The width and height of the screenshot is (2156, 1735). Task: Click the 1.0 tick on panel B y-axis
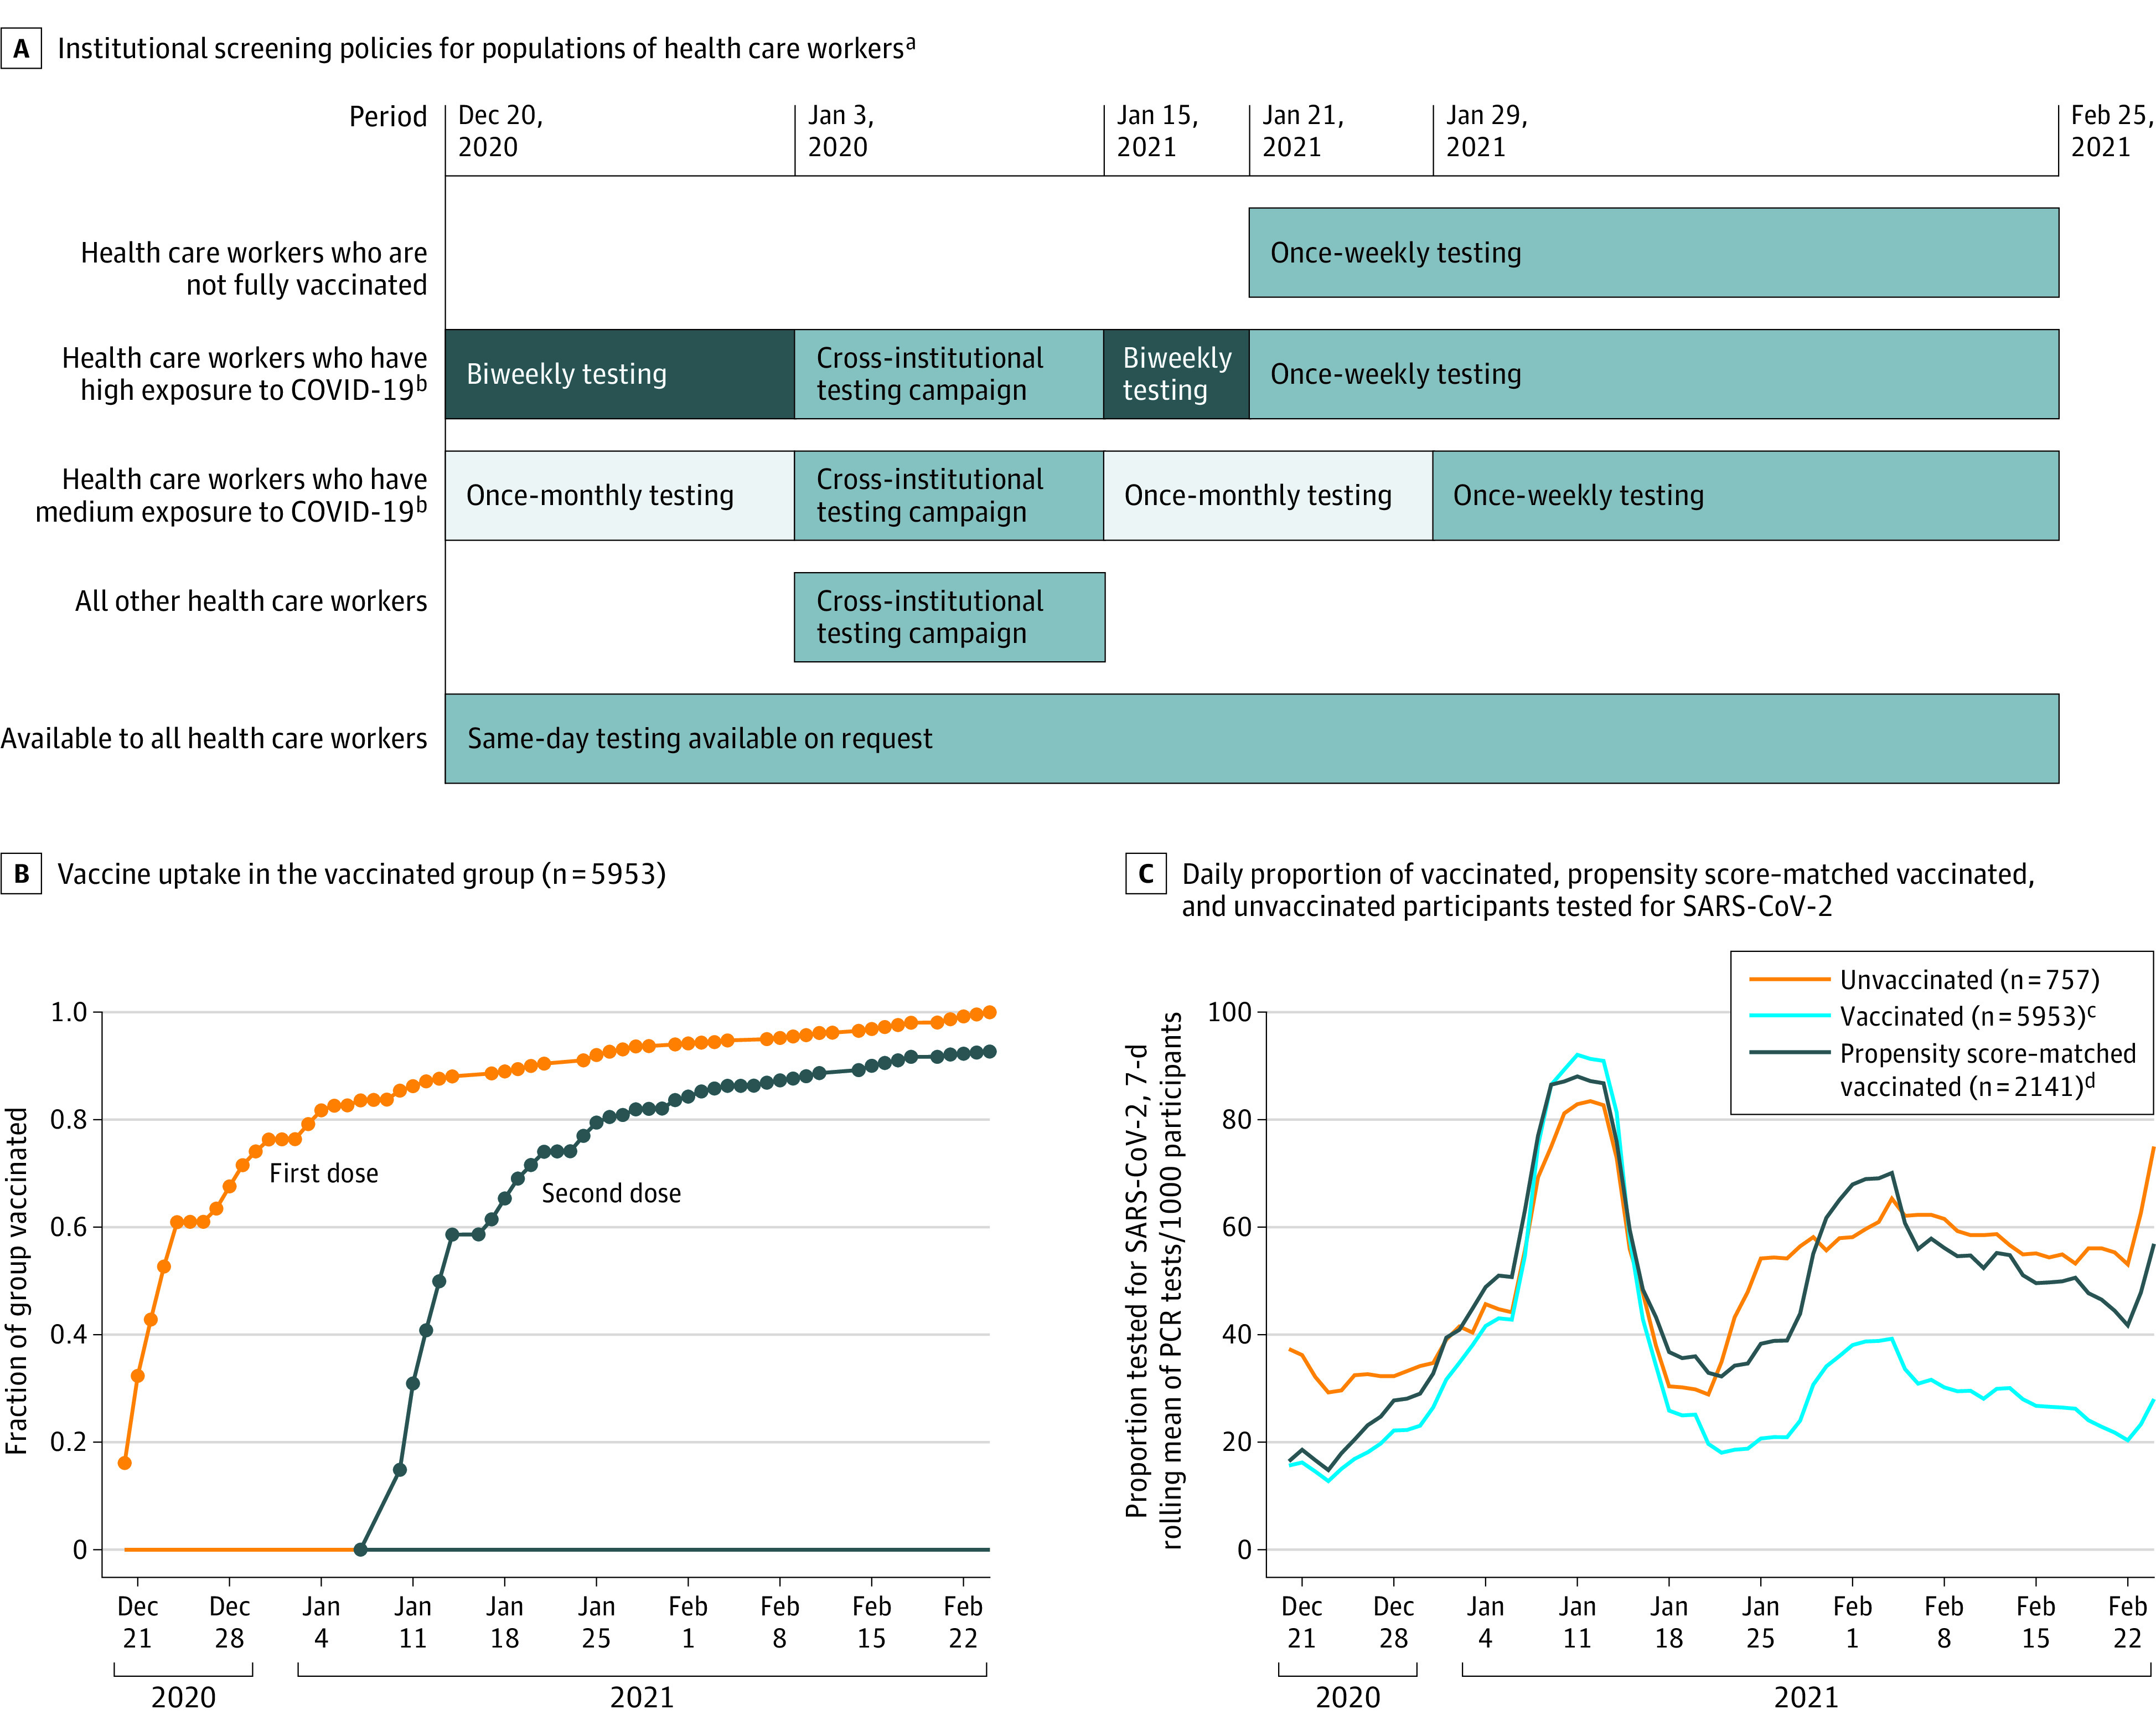pyautogui.click(x=69, y=1012)
